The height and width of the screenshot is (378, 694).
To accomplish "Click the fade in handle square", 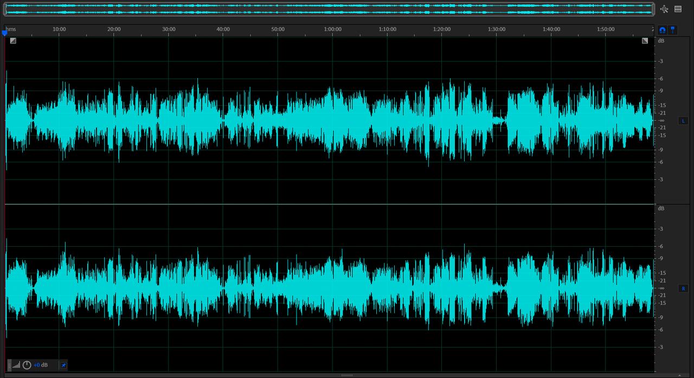I will (x=13, y=41).
